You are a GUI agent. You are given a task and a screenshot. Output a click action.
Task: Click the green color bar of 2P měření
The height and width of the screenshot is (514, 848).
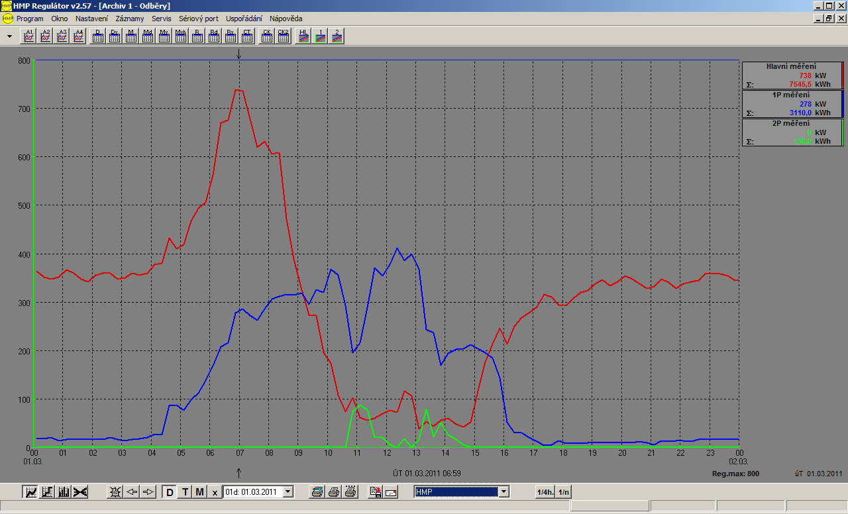(841, 132)
